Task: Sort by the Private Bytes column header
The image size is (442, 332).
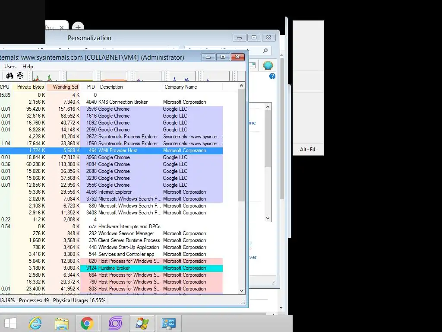Action: click(31, 87)
